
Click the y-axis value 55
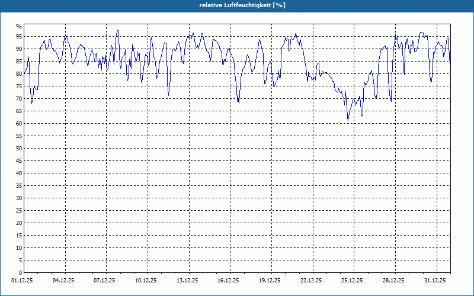point(19,136)
